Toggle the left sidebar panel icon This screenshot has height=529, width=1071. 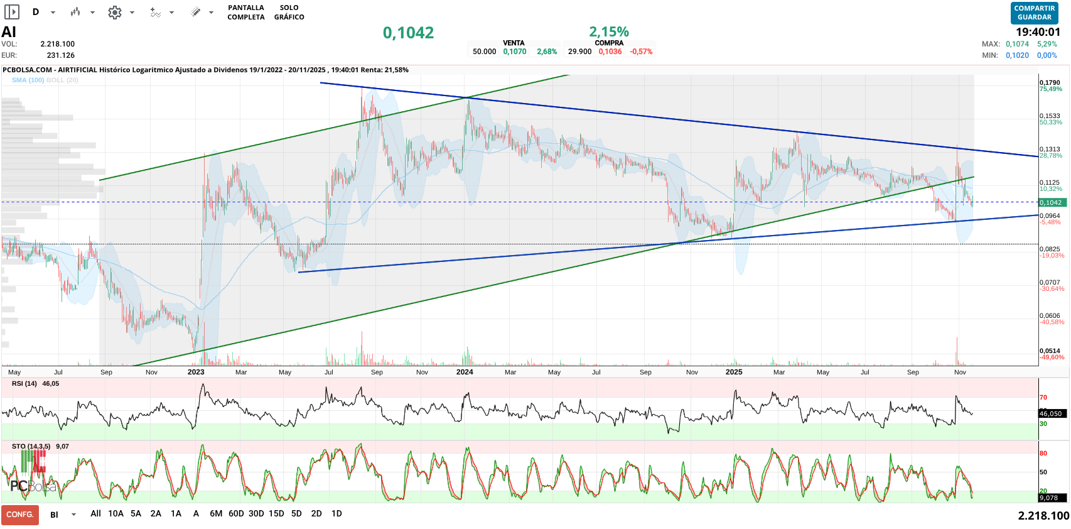[12, 12]
